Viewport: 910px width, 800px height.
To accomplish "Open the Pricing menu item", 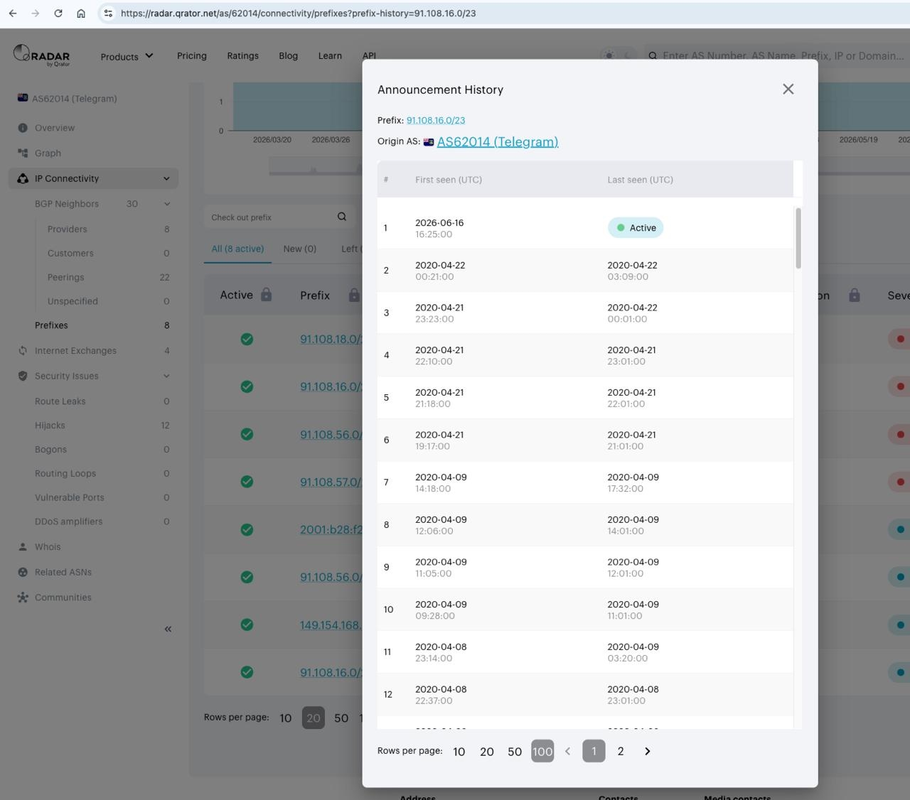I will (192, 55).
